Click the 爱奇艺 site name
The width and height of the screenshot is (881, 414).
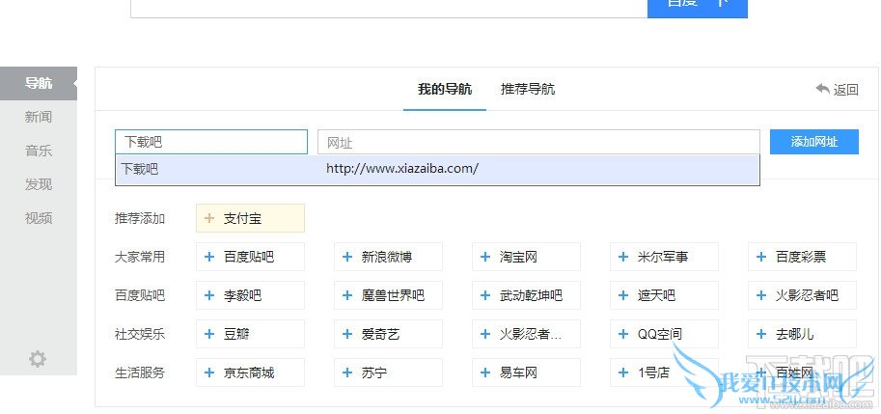[380, 334]
